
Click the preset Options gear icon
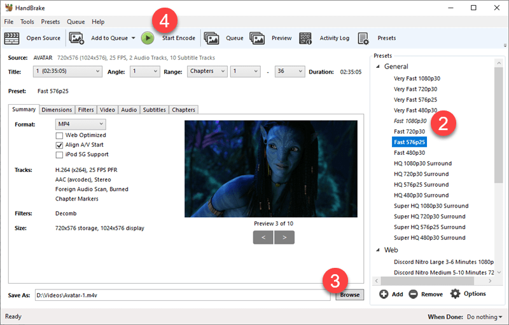click(455, 294)
